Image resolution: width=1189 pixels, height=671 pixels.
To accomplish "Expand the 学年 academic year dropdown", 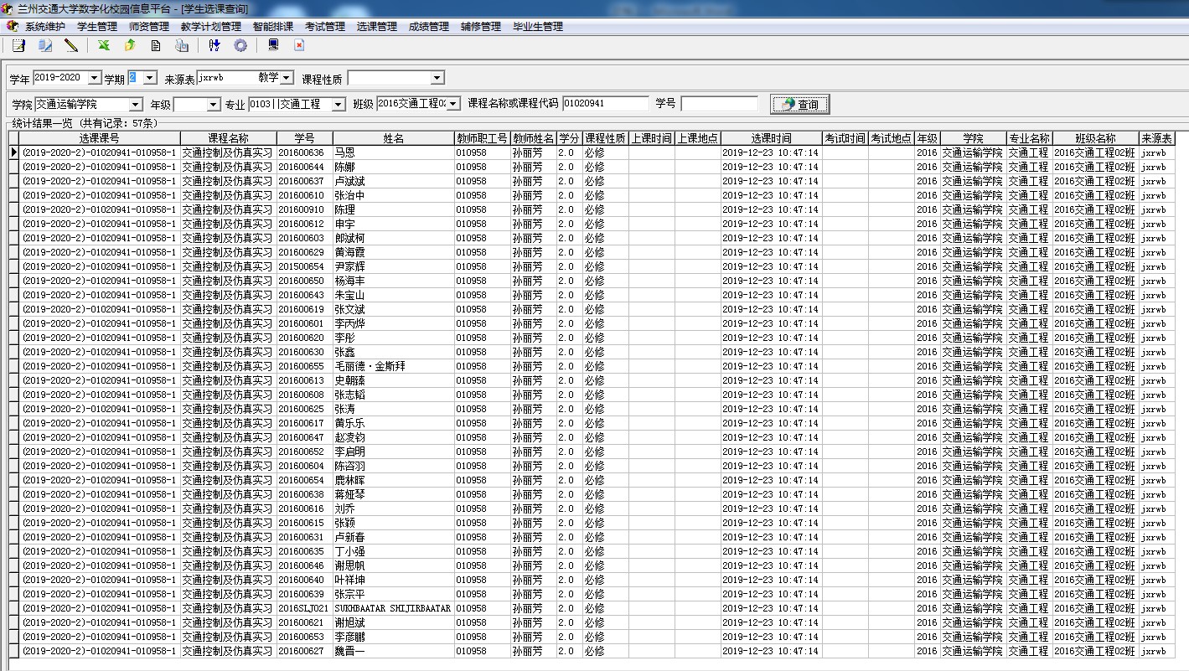I will click(x=93, y=78).
